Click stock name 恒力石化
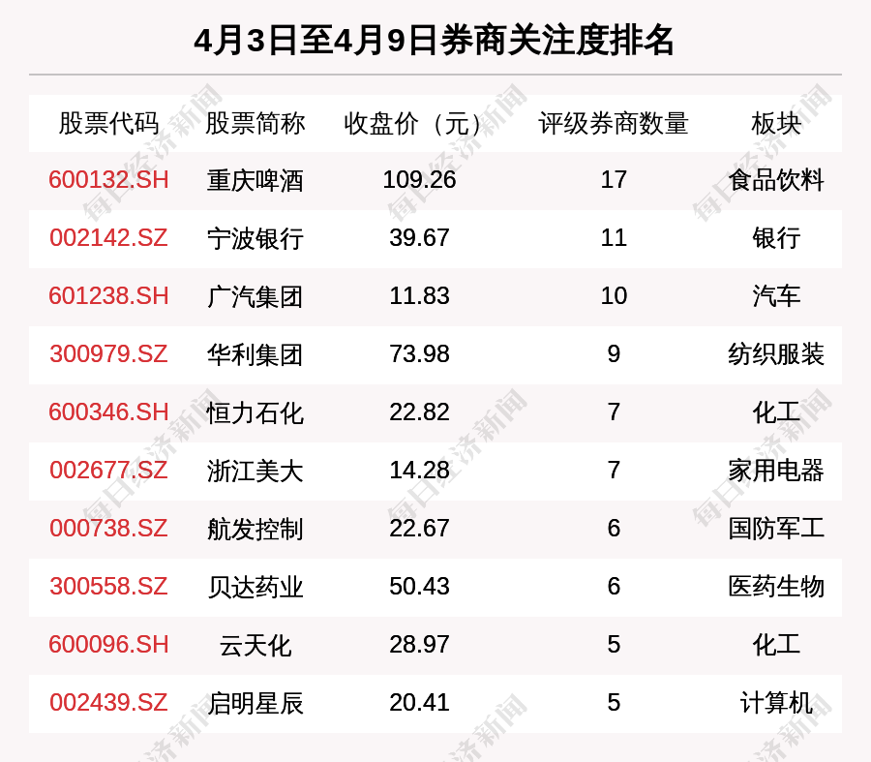 [255, 413]
